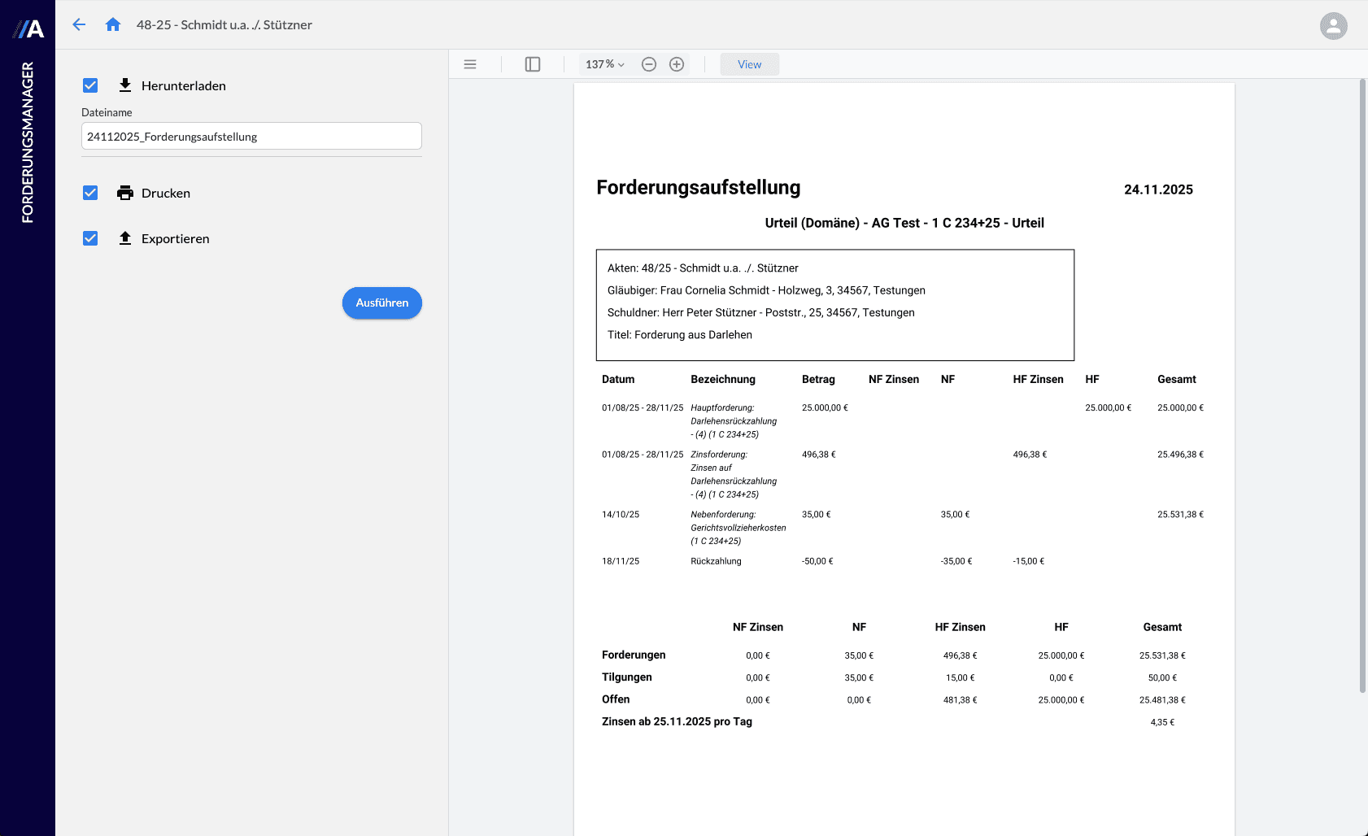Image resolution: width=1368 pixels, height=836 pixels.
Task: Open the 137% zoom level dropdown
Action: (605, 64)
